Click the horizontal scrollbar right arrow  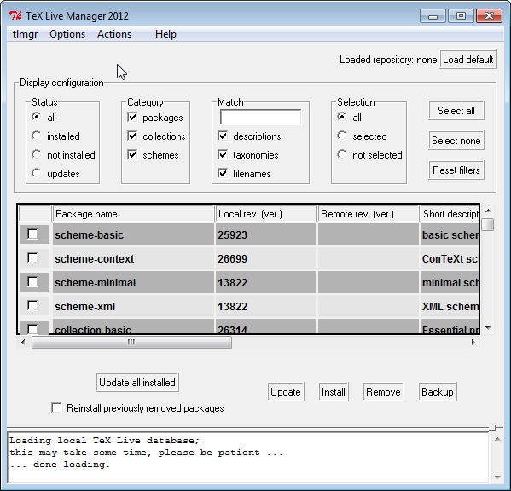click(x=473, y=342)
